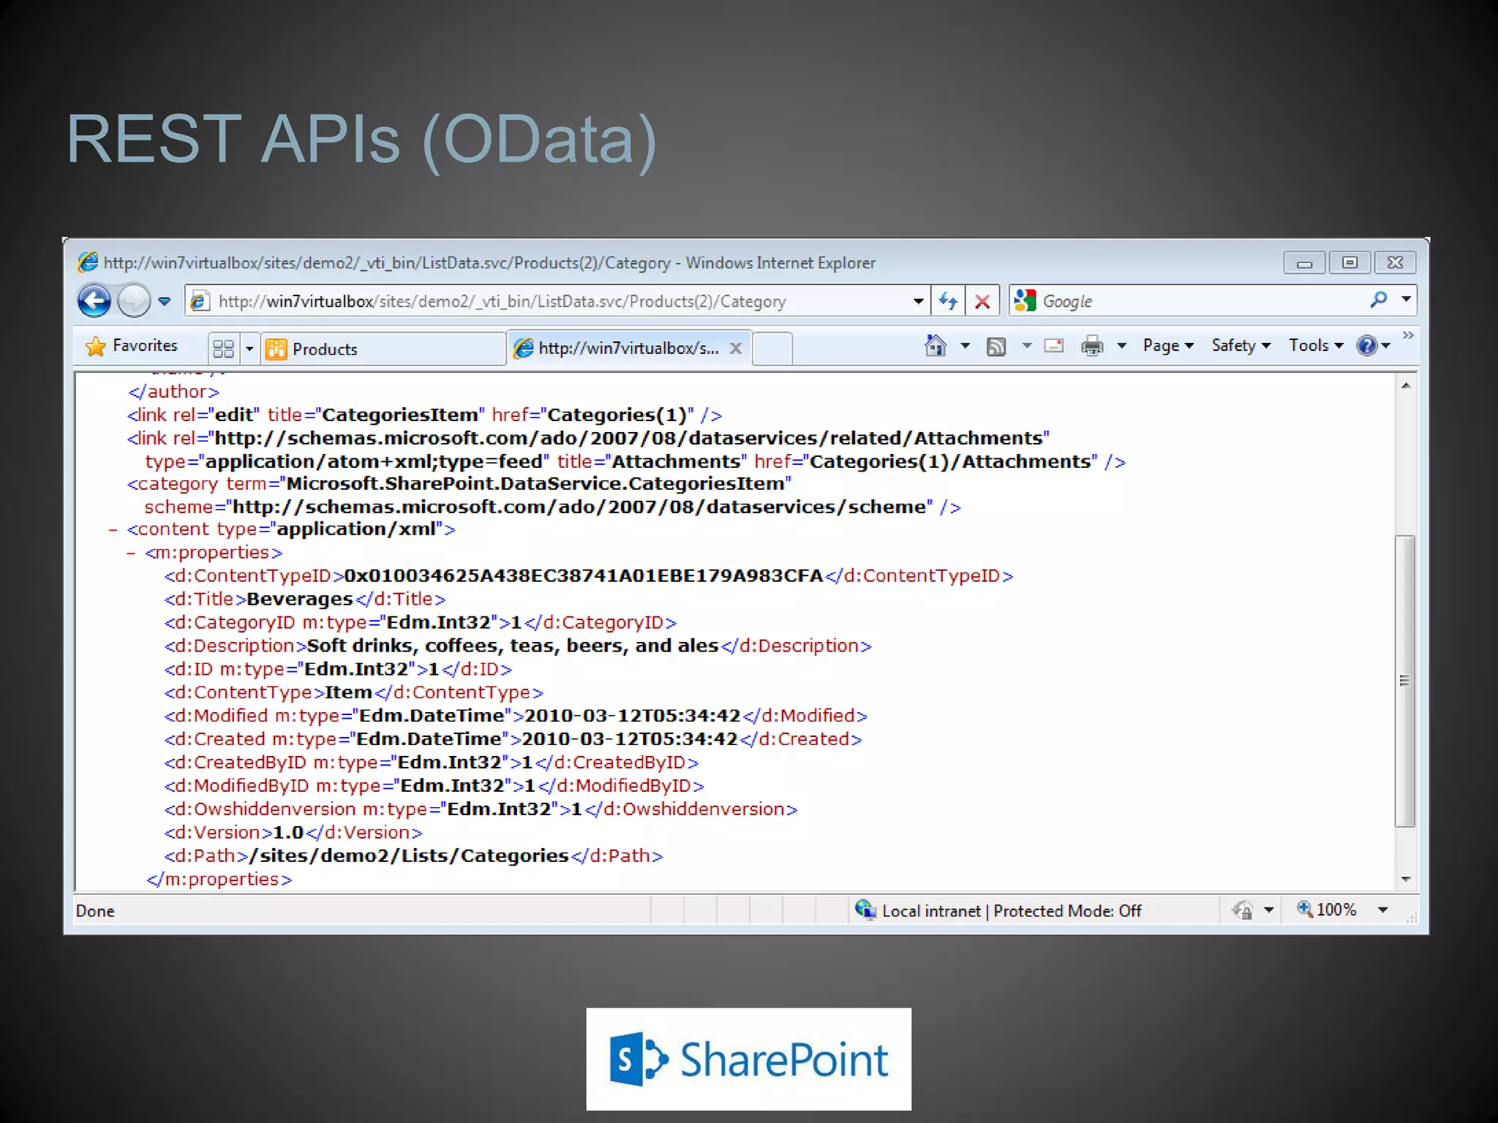The image size is (1498, 1123).
Task: Expand the address bar history dropdown
Action: [x=918, y=301]
